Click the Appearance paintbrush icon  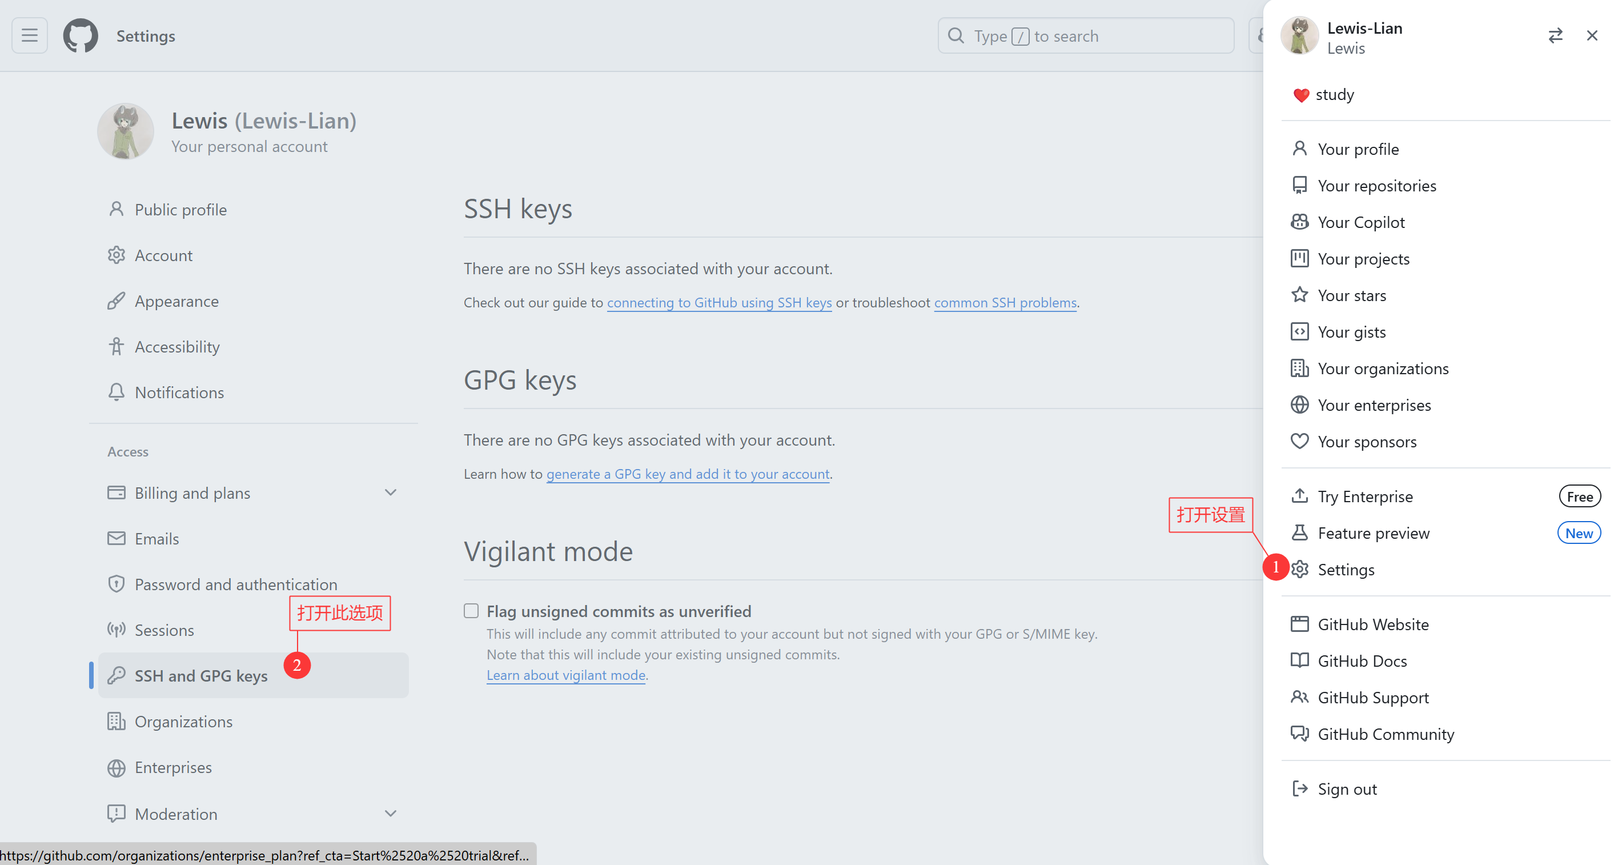click(116, 301)
